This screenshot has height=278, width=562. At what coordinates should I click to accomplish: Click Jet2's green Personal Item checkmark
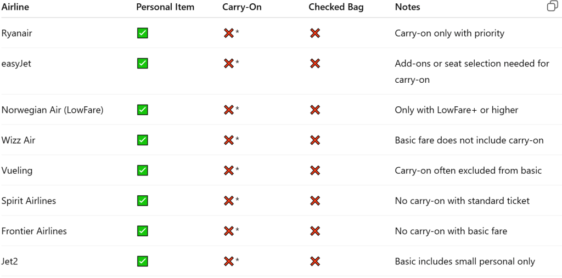pyautogui.click(x=142, y=262)
